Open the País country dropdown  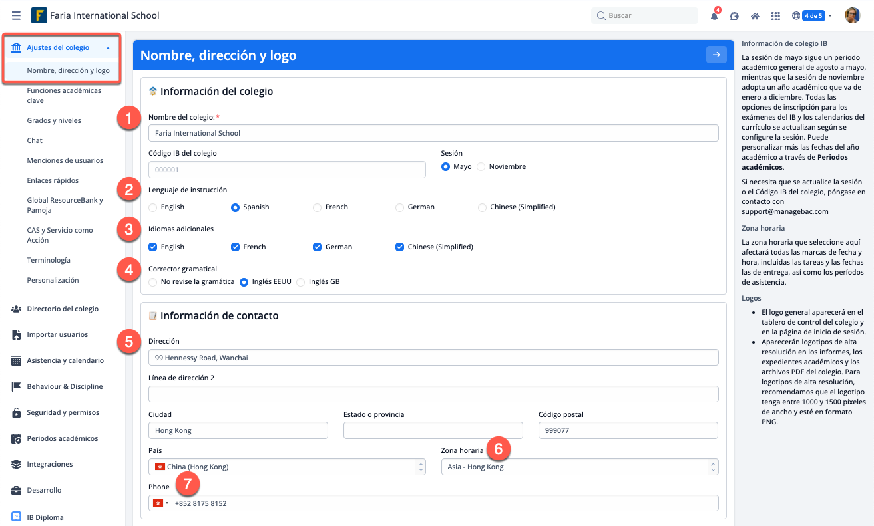(x=287, y=467)
